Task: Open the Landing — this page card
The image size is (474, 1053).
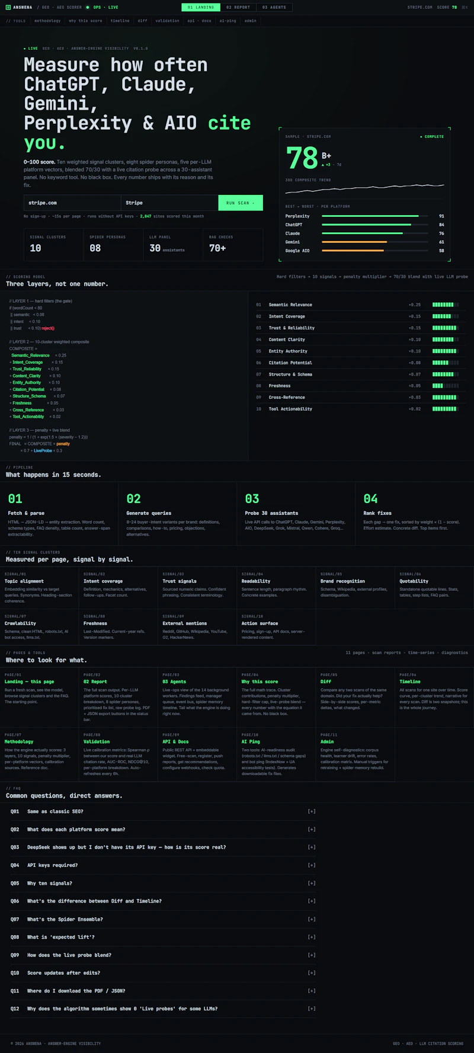Action: point(39,697)
